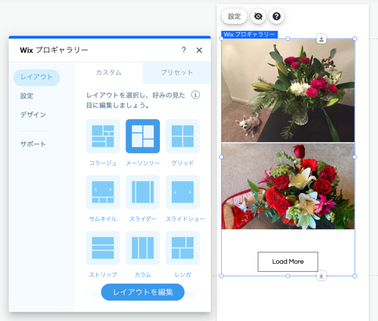Click the グリッド layout label
This screenshot has height=321, width=378.
[x=183, y=163]
